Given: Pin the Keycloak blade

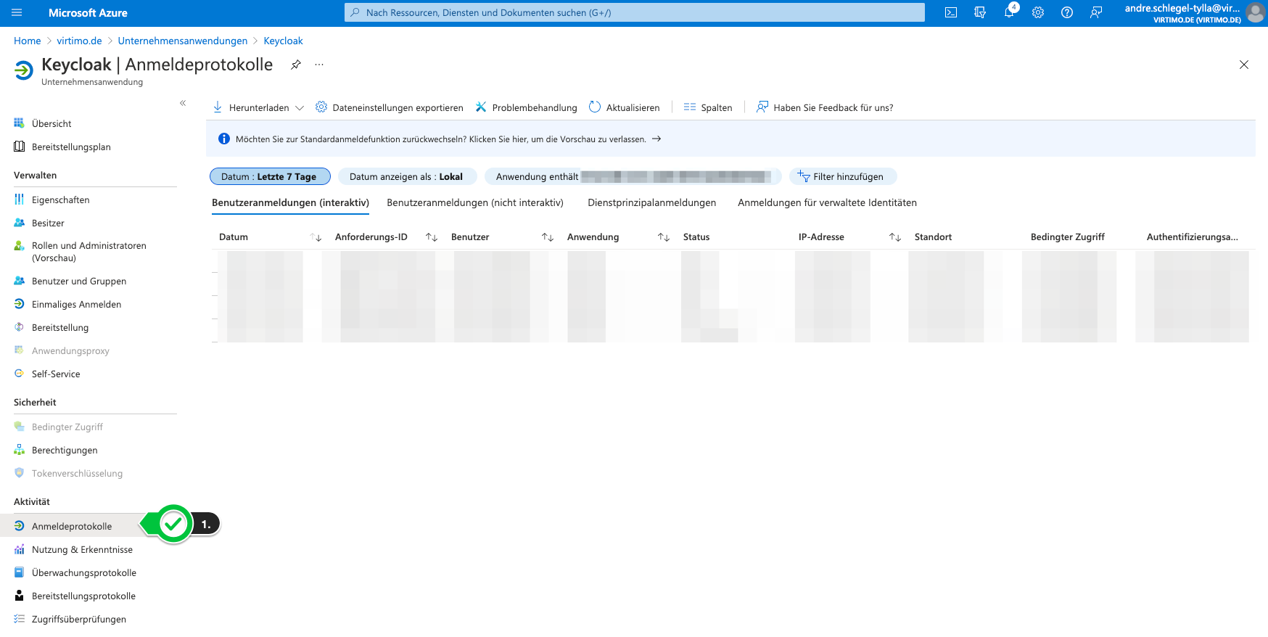Looking at the screenshot, I should [296, 65].
